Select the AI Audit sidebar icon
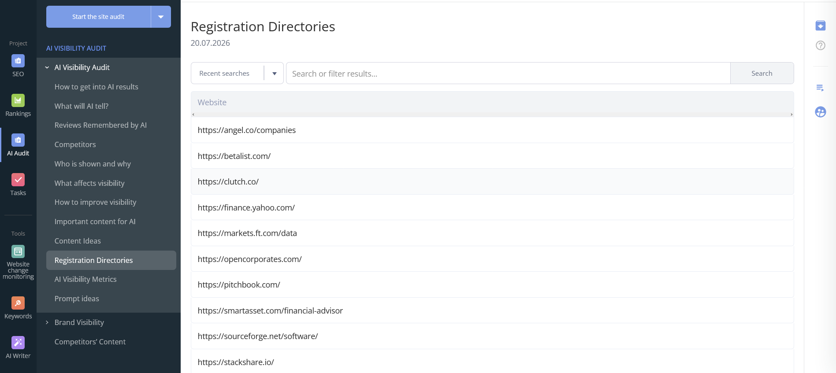836x373 pixels. (x=18, y=140)
